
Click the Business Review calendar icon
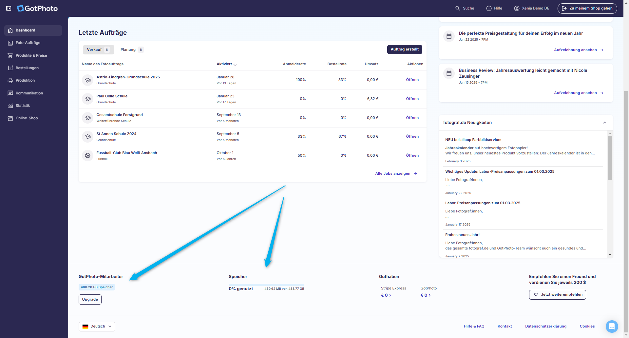pyautogui.click(x=449, y=73)
